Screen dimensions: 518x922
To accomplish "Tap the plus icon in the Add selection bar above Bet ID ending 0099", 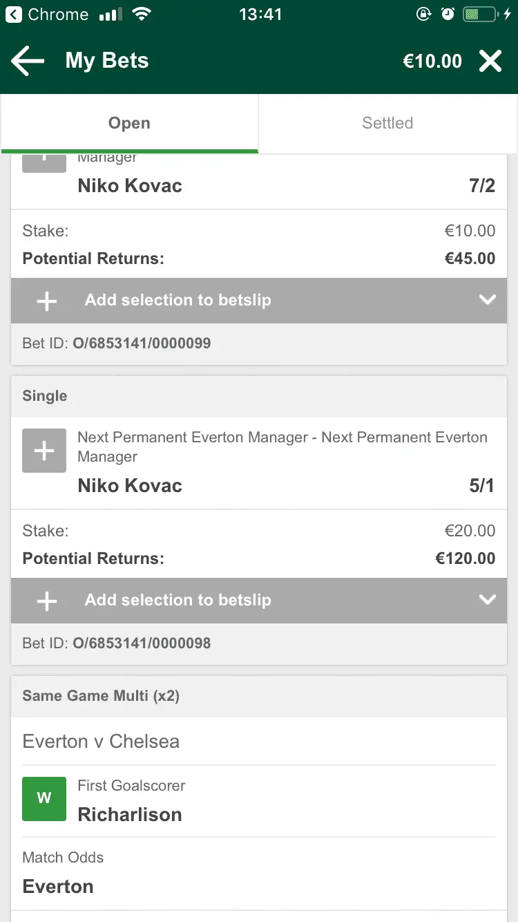I will point(46,301).
